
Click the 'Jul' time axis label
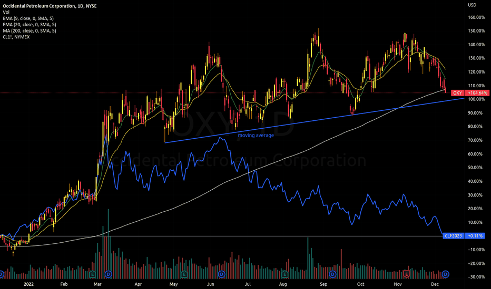coord(248,284)
